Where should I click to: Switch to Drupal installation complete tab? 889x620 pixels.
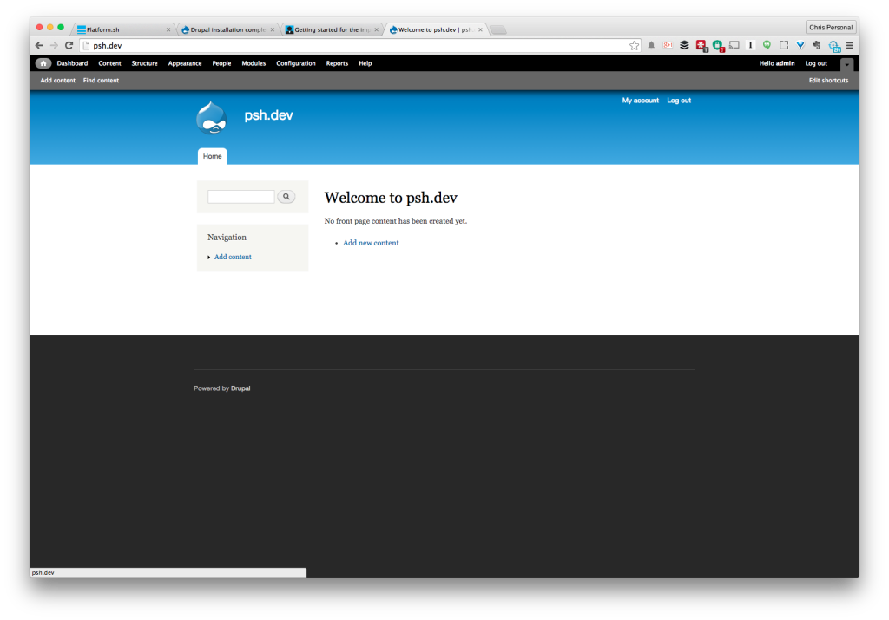[x=227, y=29]
